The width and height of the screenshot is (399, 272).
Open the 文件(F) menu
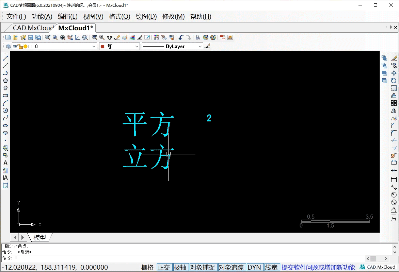16,17
